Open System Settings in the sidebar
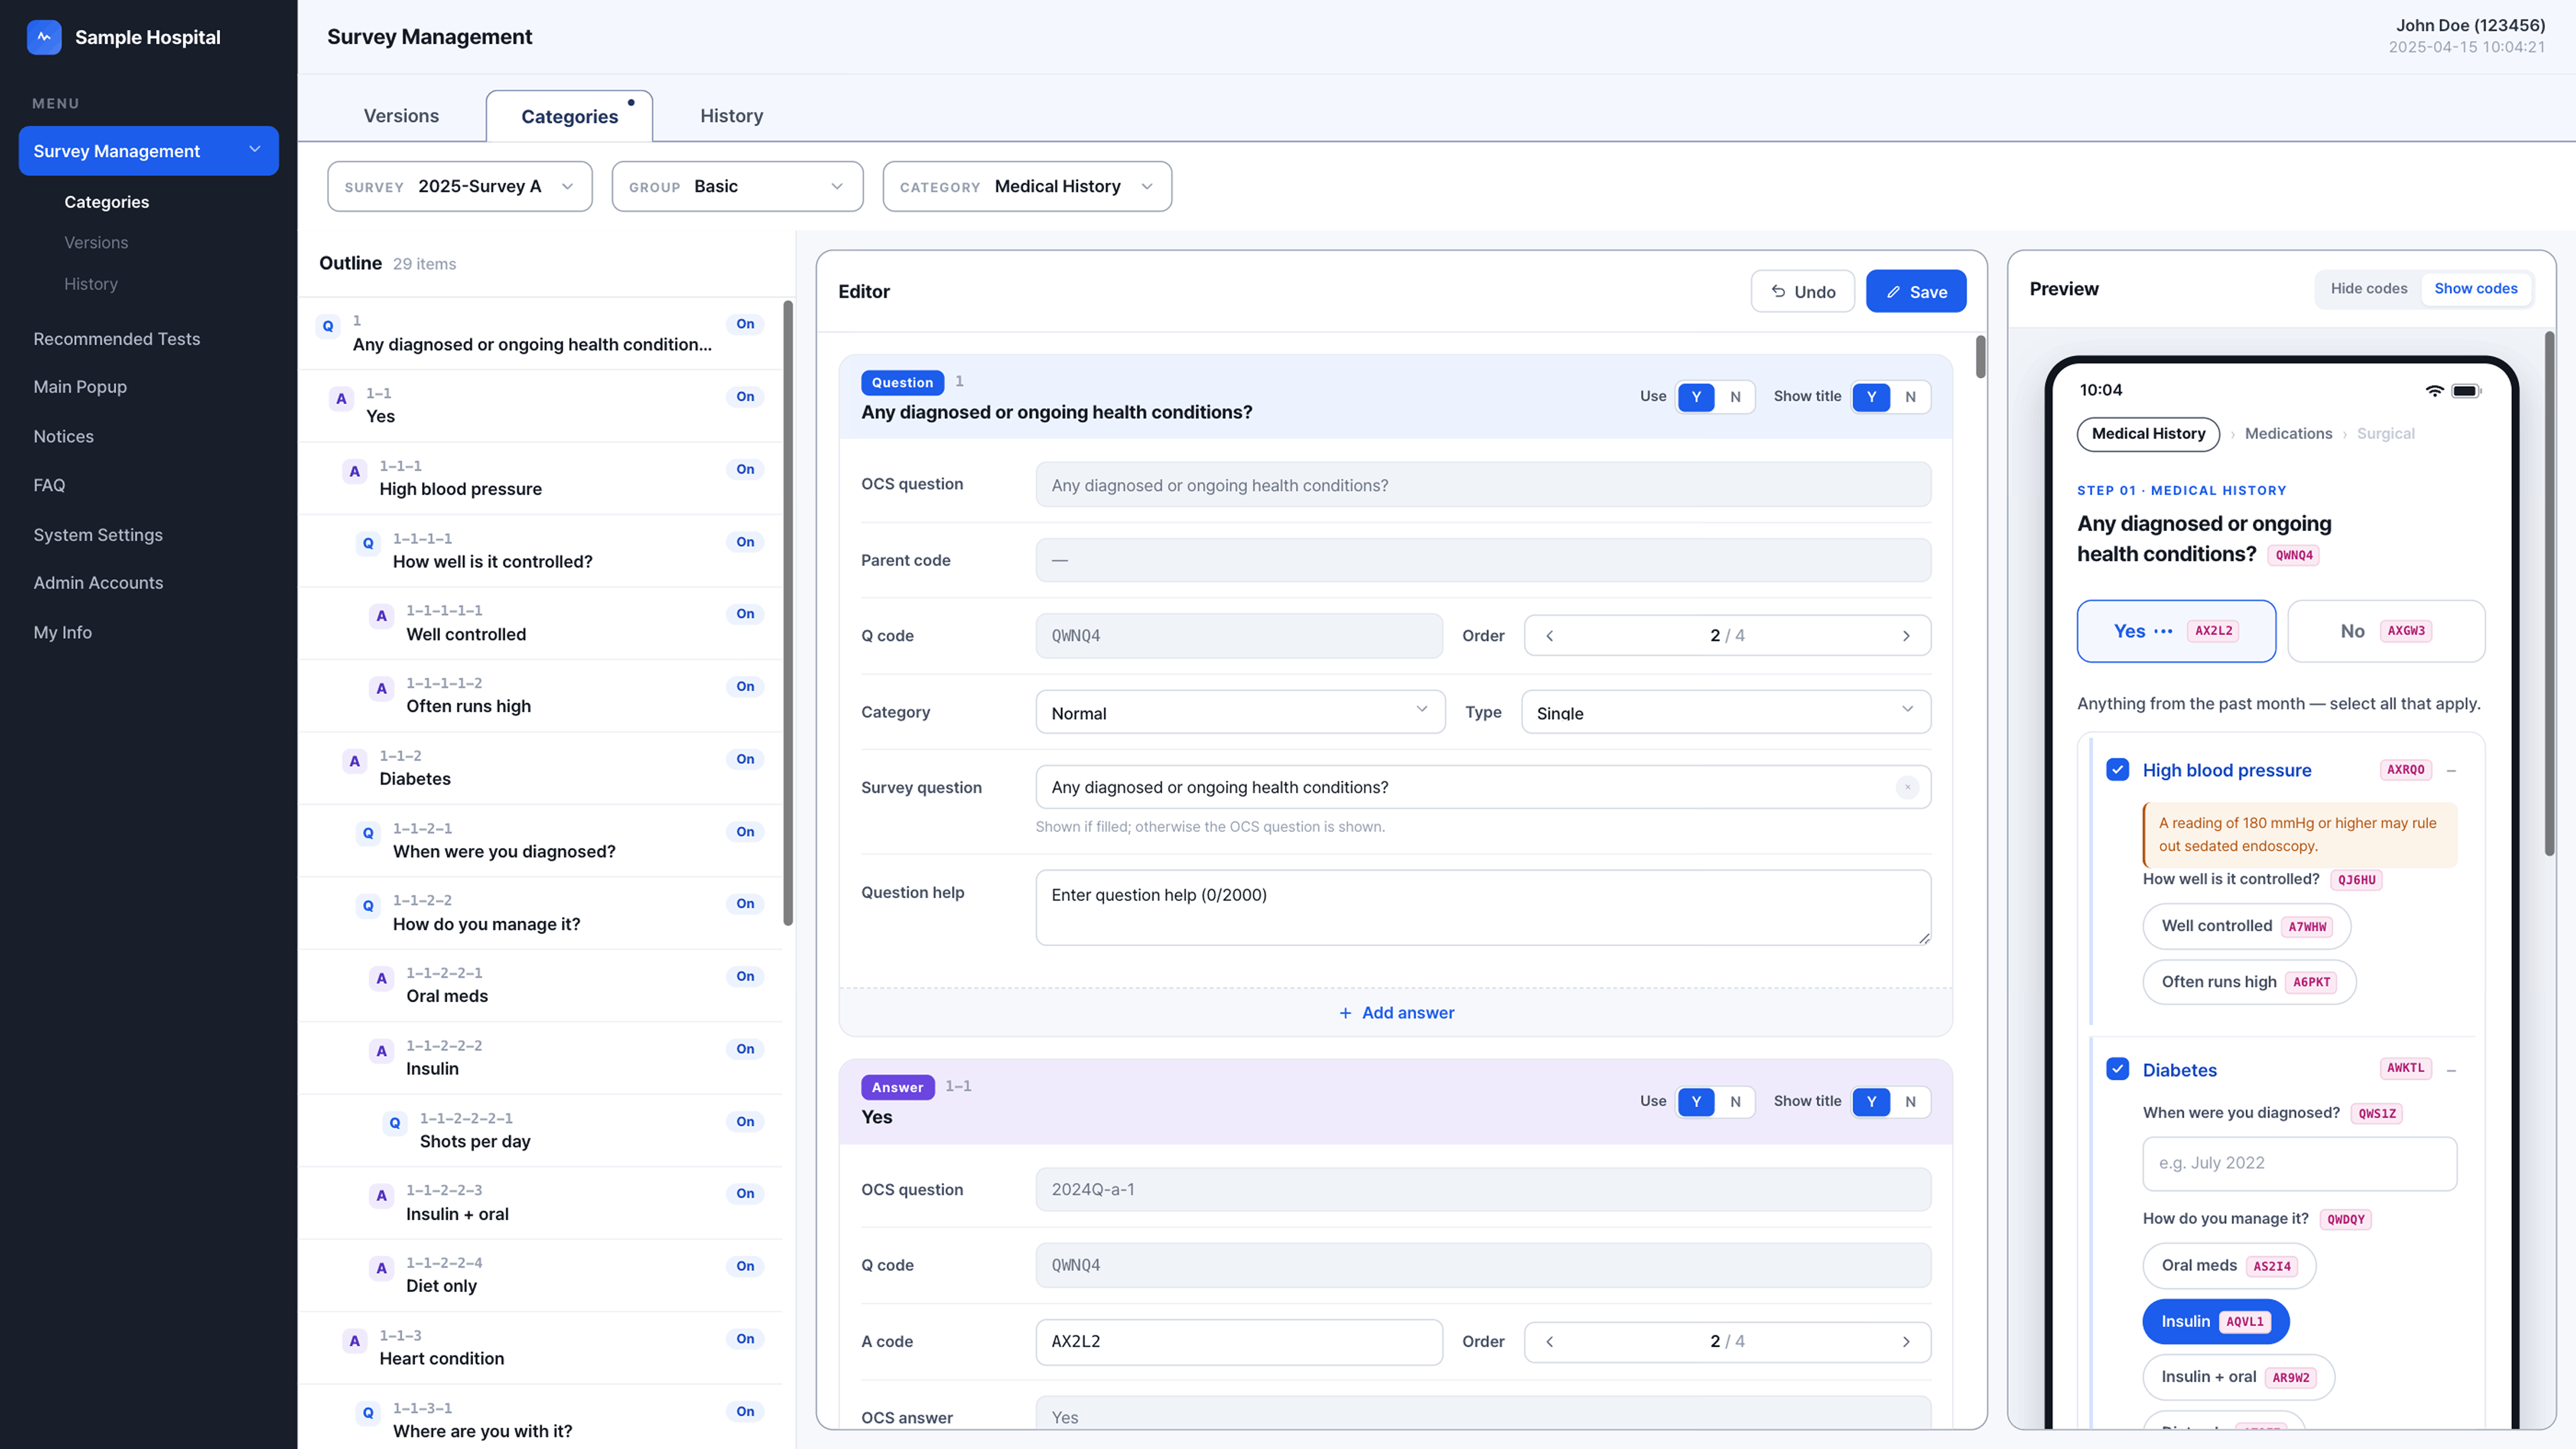 click(98, 535)
